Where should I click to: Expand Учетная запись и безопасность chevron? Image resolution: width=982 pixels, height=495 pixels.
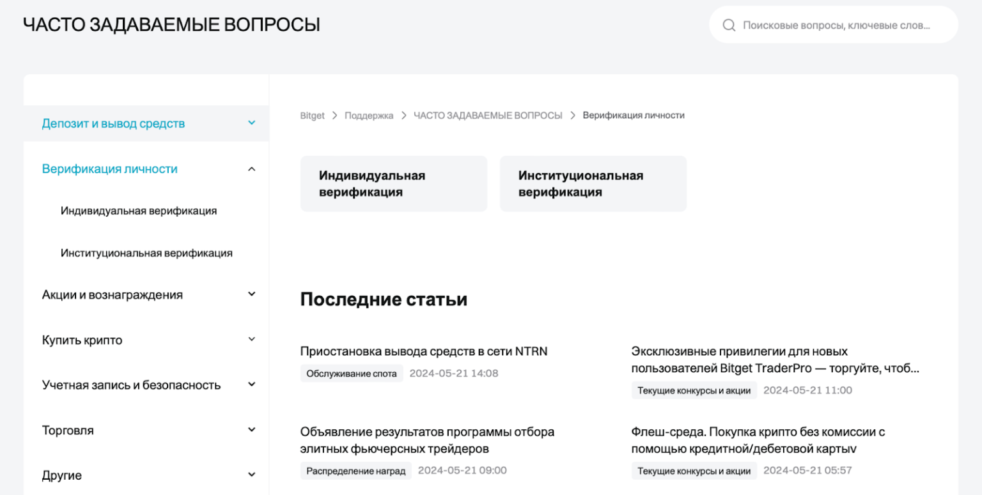251,385
